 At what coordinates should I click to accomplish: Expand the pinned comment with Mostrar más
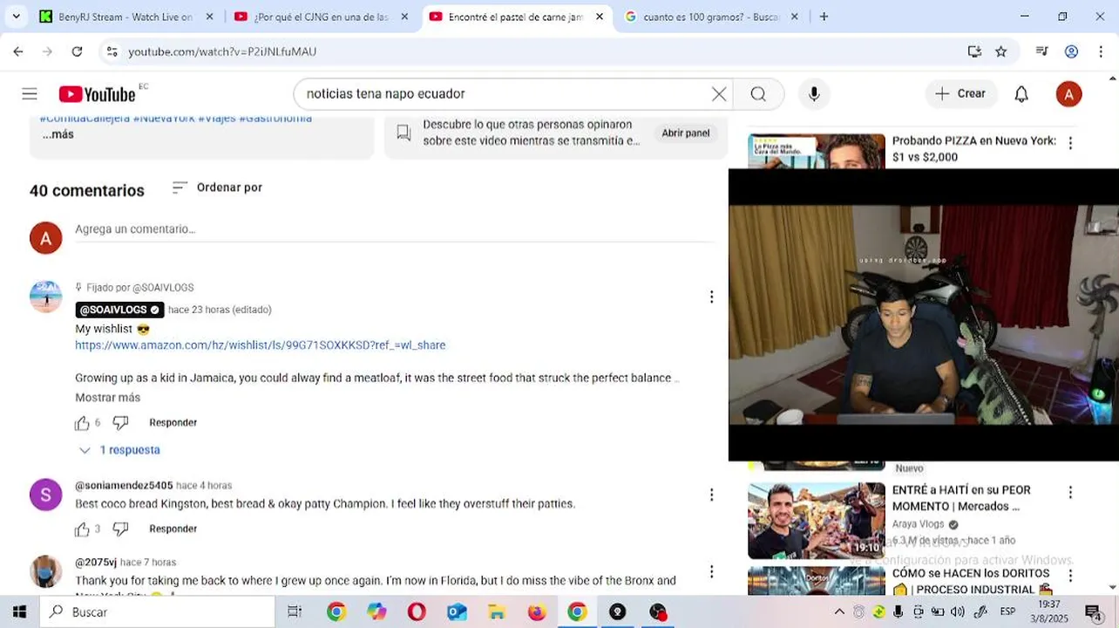coord(107,398)
